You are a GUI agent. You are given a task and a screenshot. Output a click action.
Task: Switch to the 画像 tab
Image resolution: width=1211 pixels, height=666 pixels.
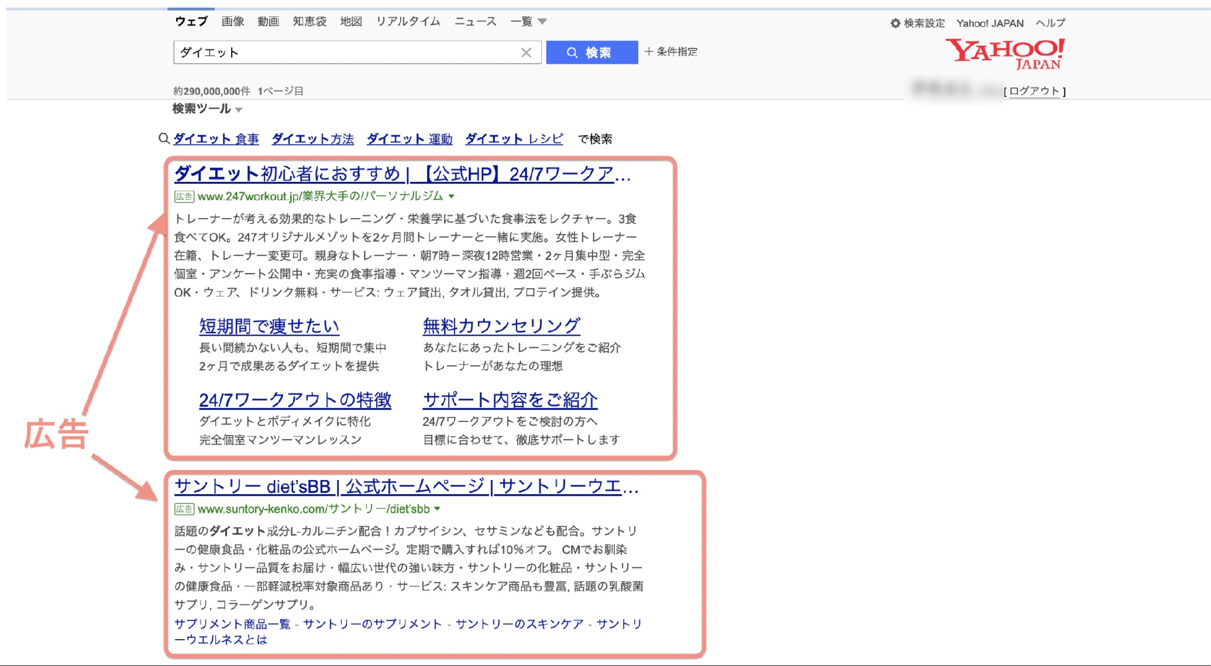click(233, 22)
